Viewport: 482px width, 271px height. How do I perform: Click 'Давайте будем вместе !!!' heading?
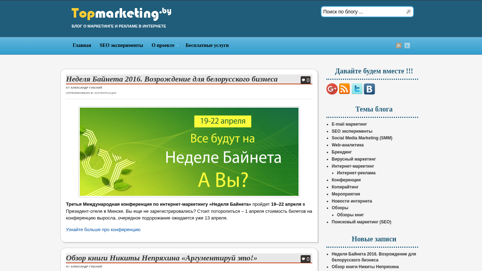pos(374,71)
